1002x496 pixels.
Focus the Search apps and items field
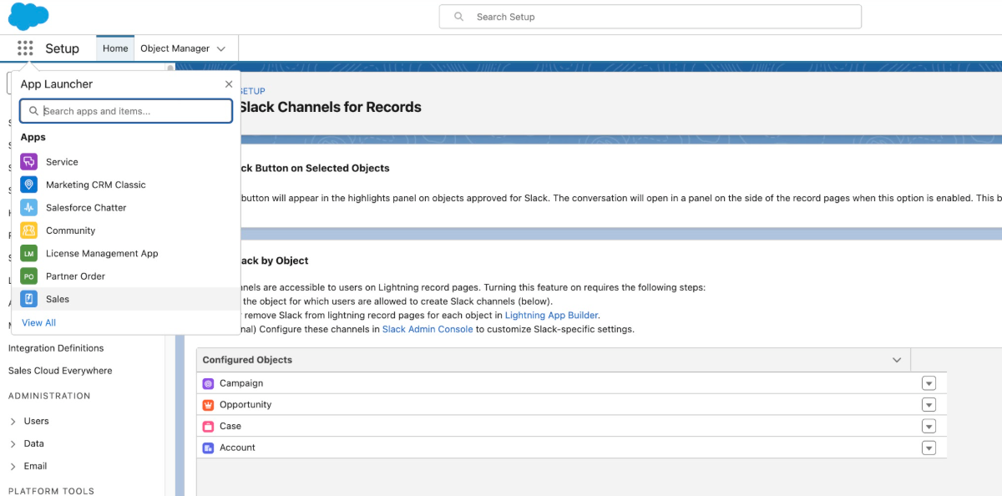tap(126, 111)
